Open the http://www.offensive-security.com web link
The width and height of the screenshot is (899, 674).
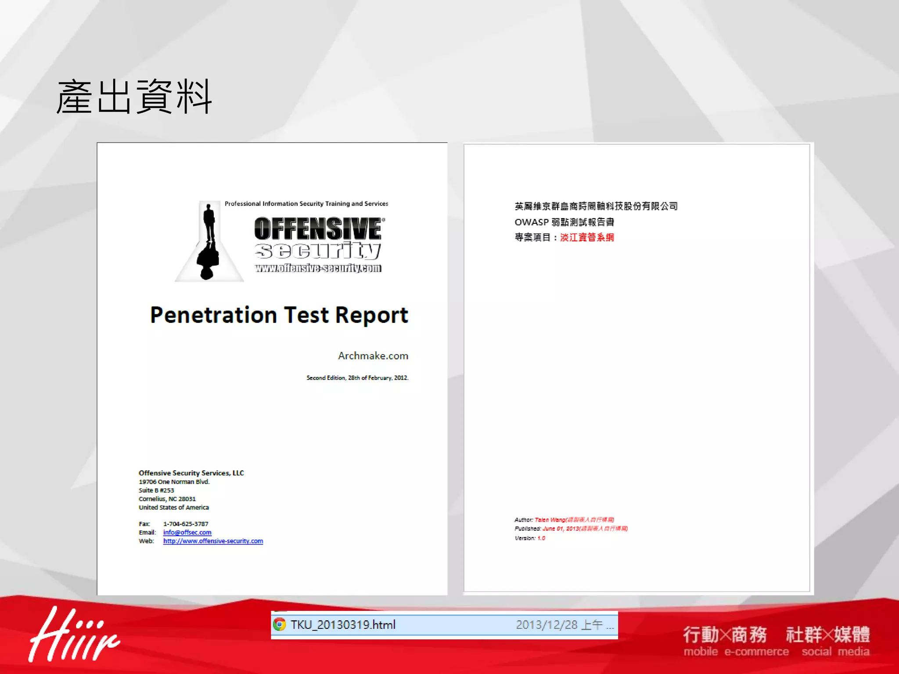213,541
